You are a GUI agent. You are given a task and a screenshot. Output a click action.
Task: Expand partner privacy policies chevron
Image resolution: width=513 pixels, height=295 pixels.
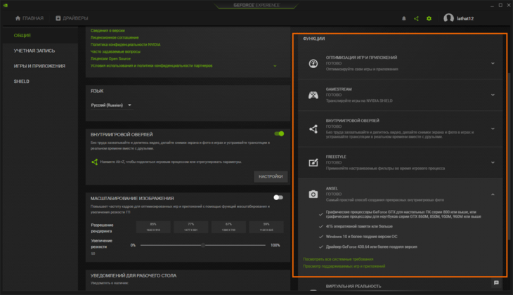point(275,66)
